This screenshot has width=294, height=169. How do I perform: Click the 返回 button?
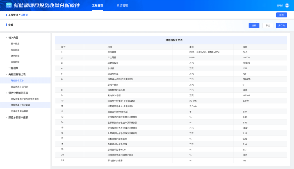[281, 15]
